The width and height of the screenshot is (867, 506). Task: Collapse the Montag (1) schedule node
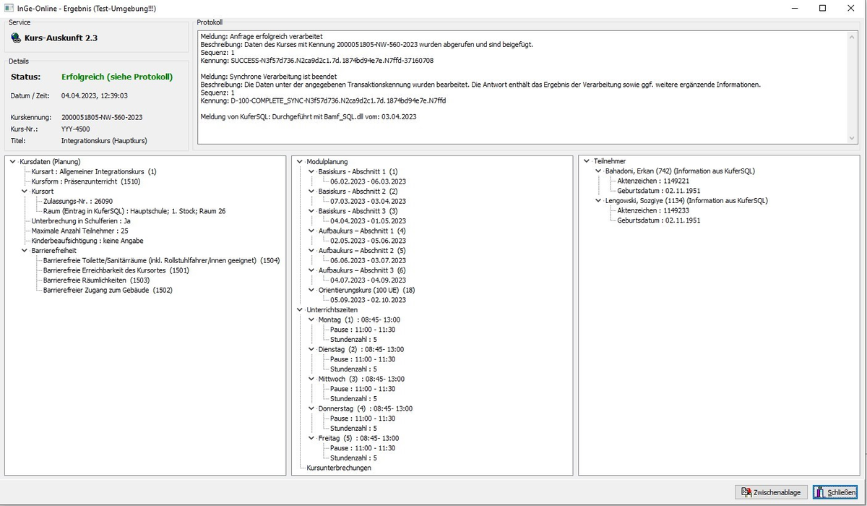click(x=311, y=320)
